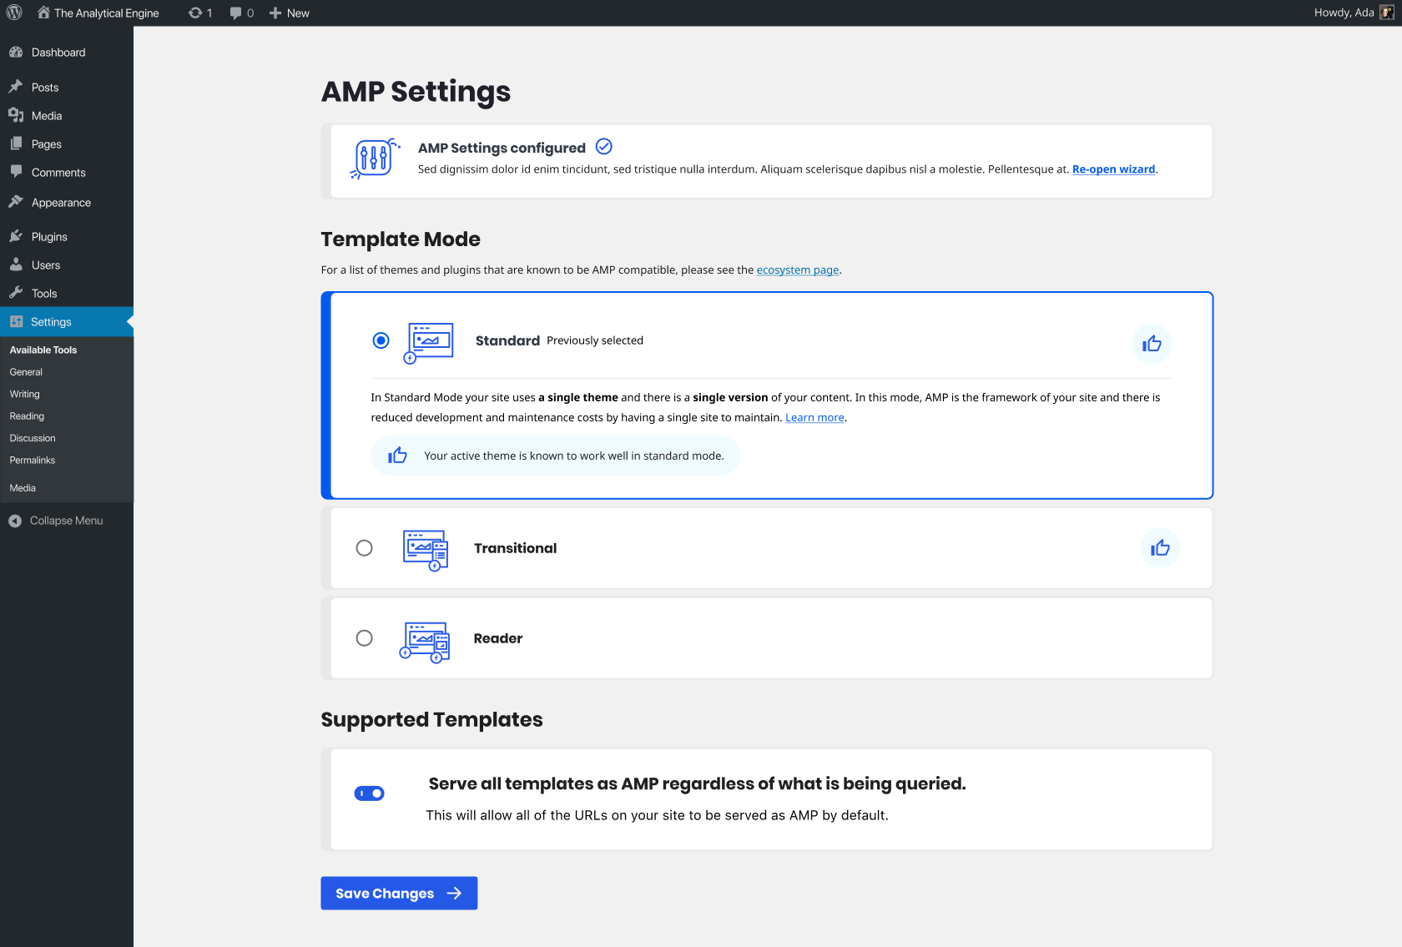1402x947 pixels.
Task: Click the pending updates count 1
Action: point(209,13)
